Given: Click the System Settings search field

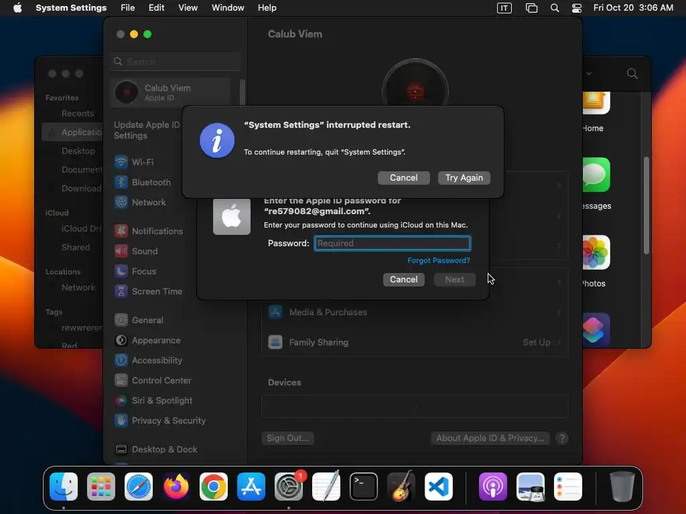Looking at the screenshot, I should (176, 62).
